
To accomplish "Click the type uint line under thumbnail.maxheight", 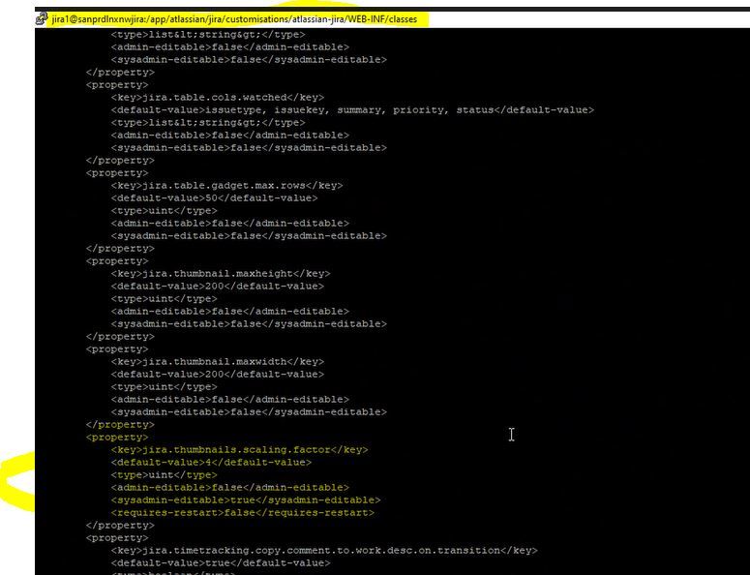I will click(x=165, y=298).
